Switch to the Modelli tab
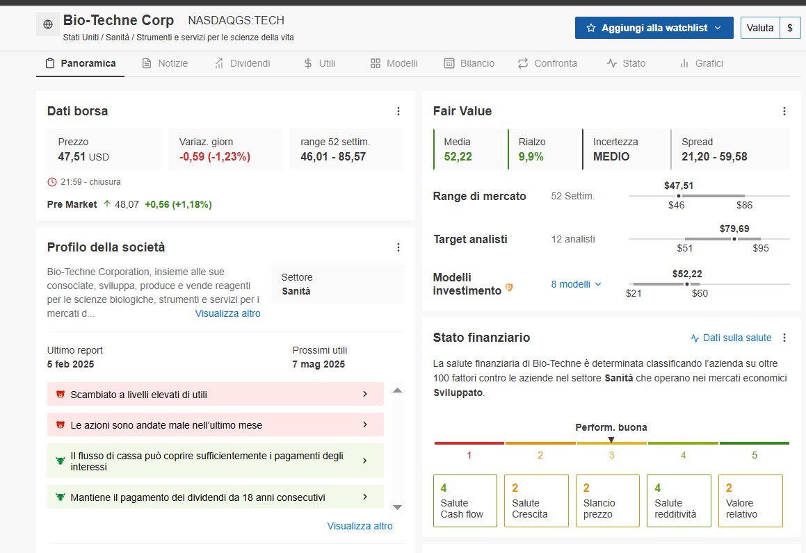This screenshot has height=553, width=806. click(394, 64)
